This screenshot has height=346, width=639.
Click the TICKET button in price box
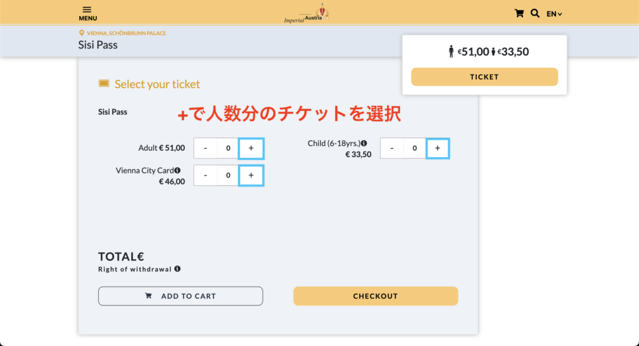pos(484,77)
